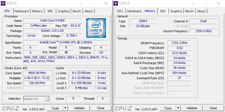The image size is (225, 112).
Task: Click Validate in the left window
Action: tap(79, 108)
